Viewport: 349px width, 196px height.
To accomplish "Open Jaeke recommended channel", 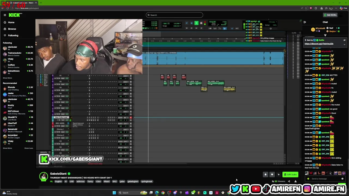I will pos(18,94).
